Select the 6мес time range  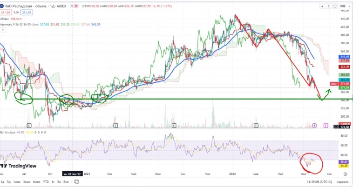coord(36,181)
